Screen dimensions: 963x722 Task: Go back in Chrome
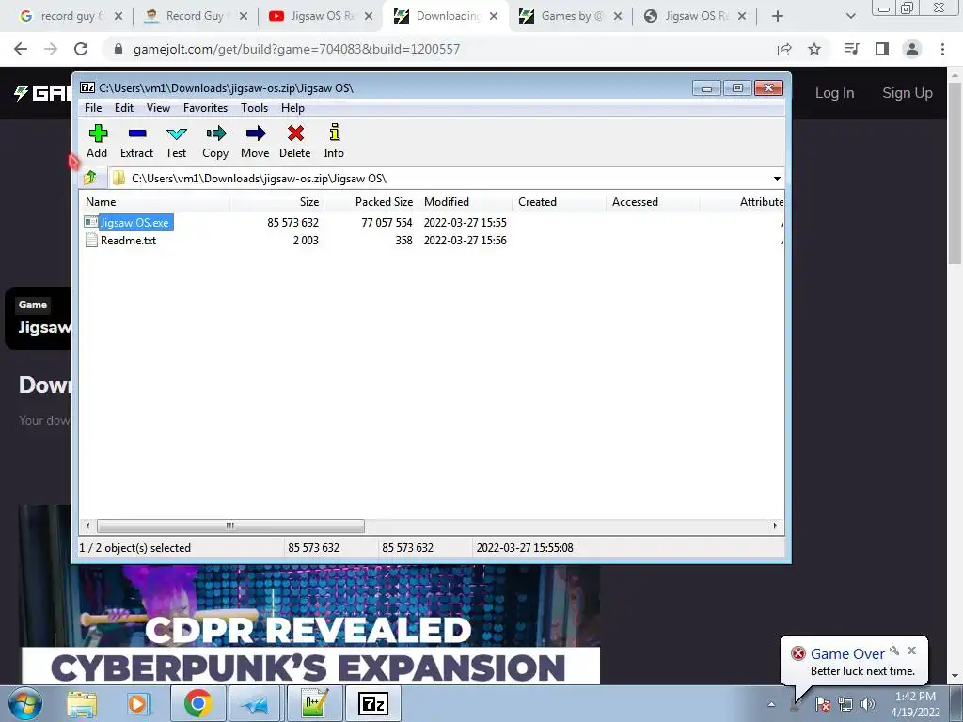[21, 49]
